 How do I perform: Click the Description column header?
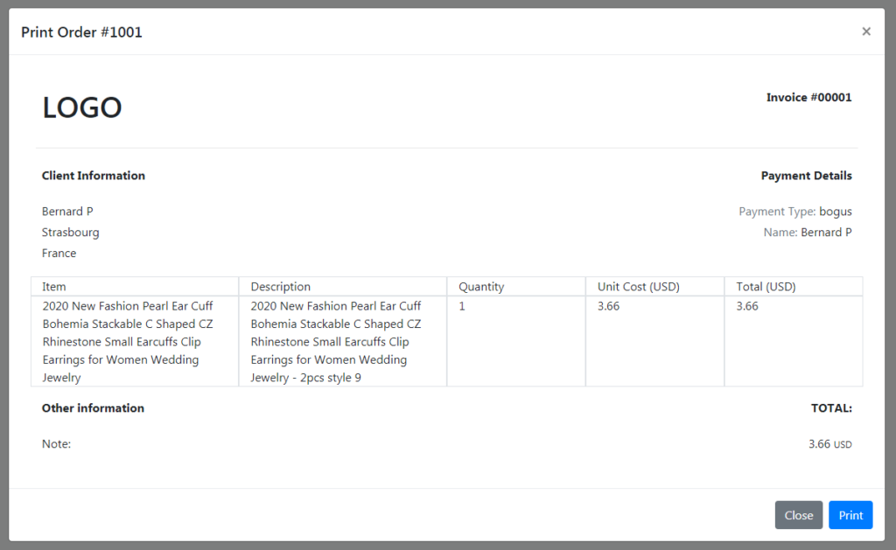tap(343, 287)
